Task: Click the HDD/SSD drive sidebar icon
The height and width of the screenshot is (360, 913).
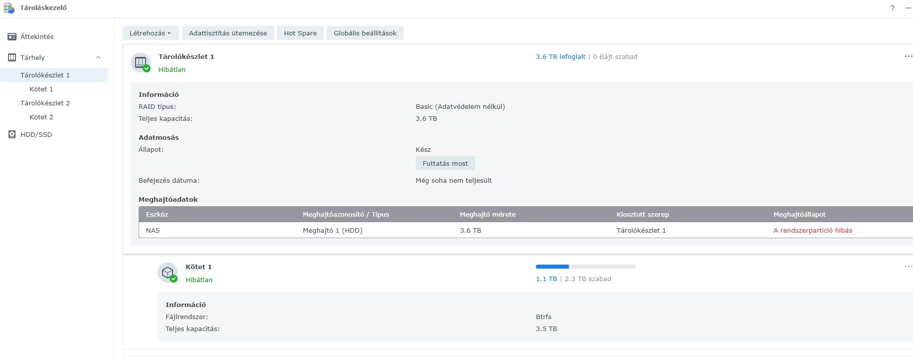Action: (12, 135)
